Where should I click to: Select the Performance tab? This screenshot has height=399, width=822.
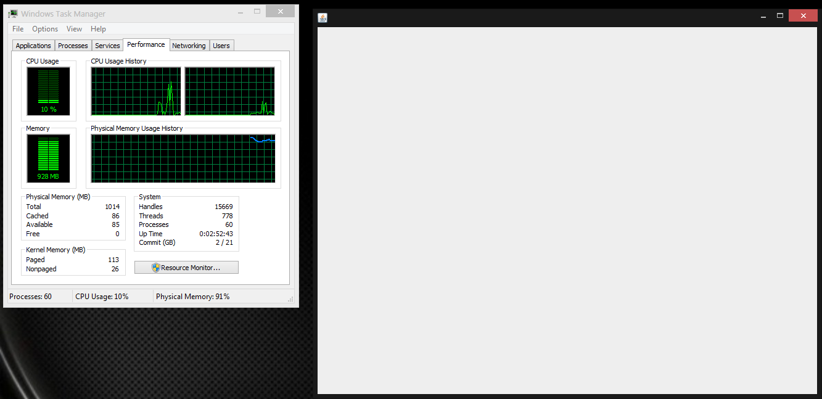146,44
